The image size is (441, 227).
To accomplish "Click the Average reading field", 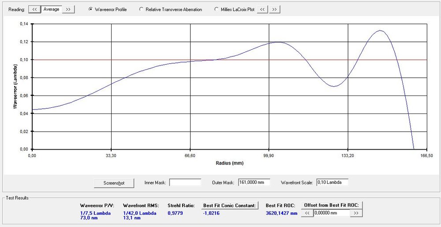I will [x=52, y=9].
